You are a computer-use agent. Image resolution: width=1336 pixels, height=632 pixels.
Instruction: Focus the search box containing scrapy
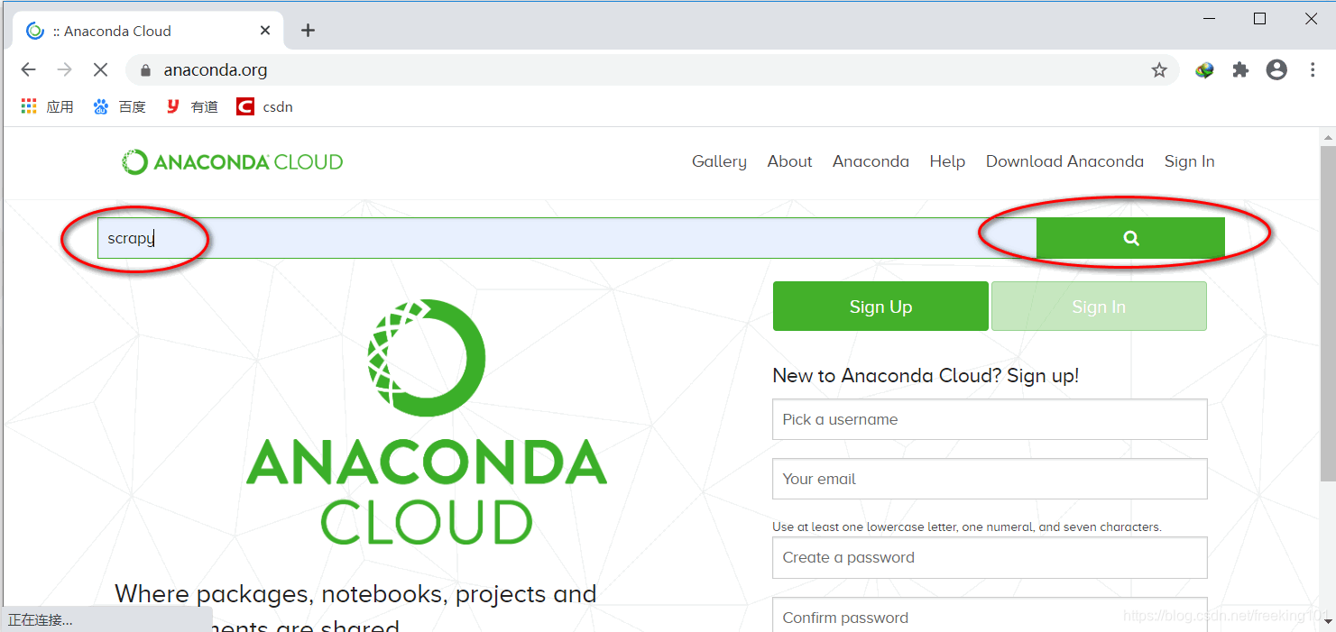coord(567,238)
